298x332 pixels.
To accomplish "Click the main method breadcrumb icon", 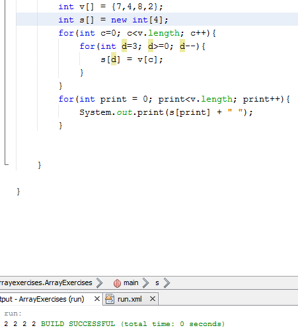I will click(117, 283).
